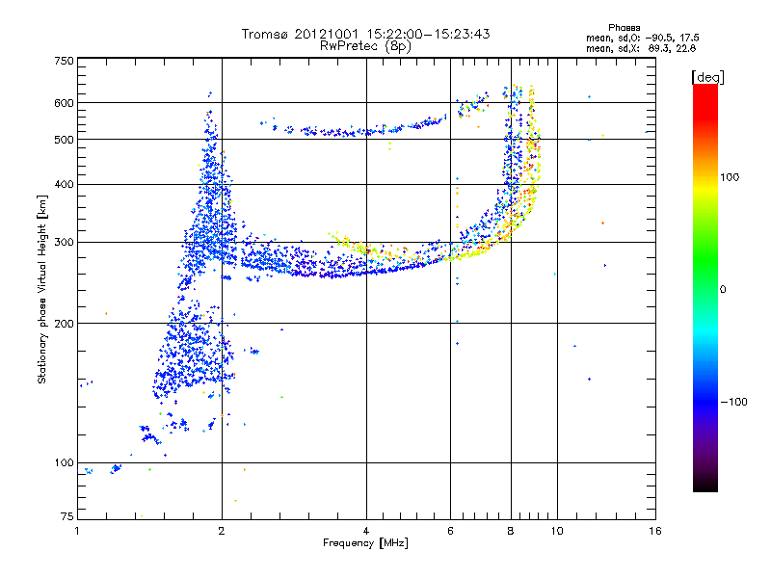Click the '2' x-axis tick label
Screen dimensions: 771x578
pyautogui.click(x=222, y=531)
